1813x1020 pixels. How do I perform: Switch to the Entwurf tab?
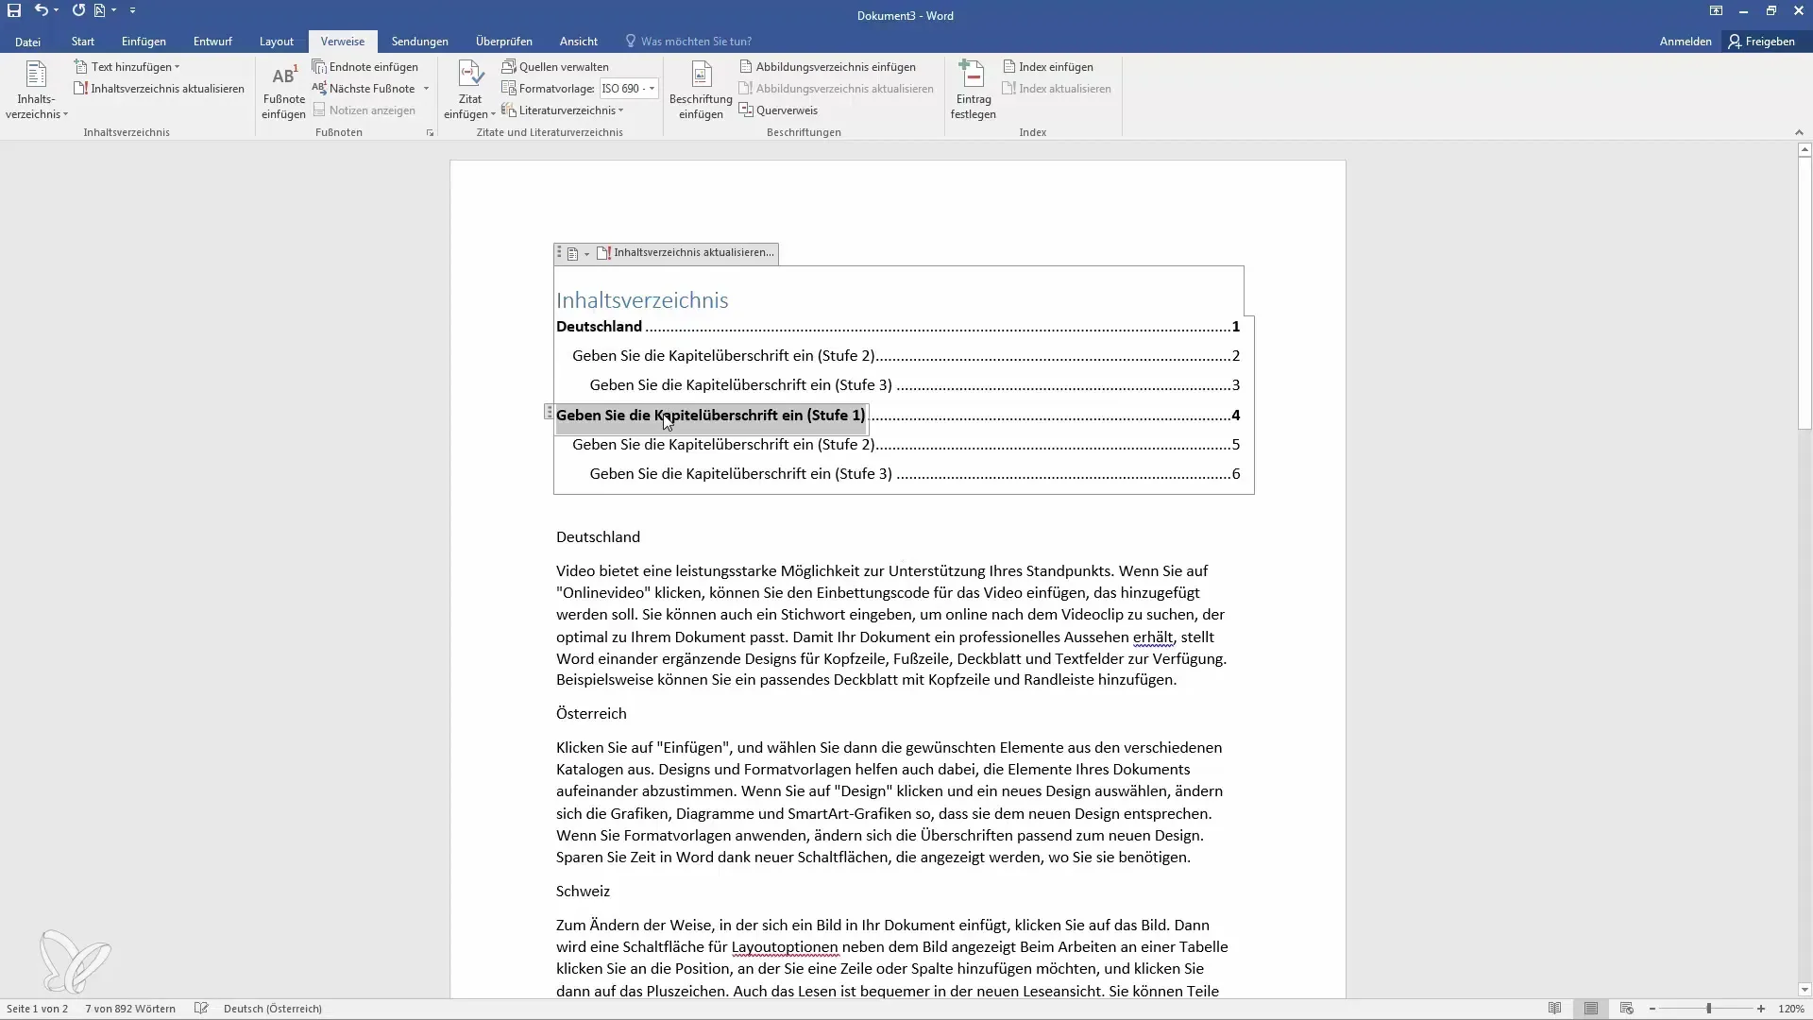(x=212, y=42)
